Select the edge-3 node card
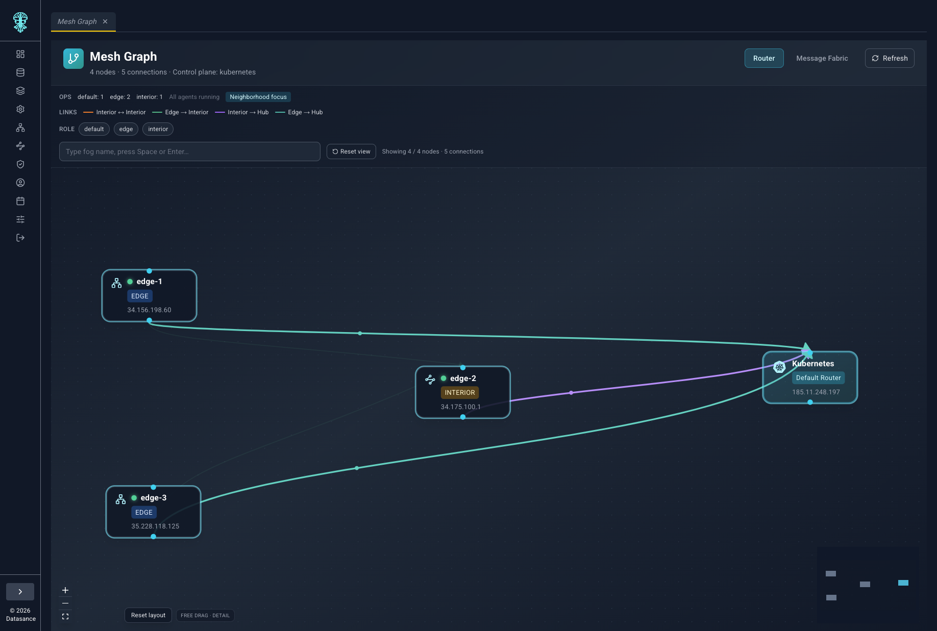Viewport: 937px width, 631px height. (x=153, y=512)
